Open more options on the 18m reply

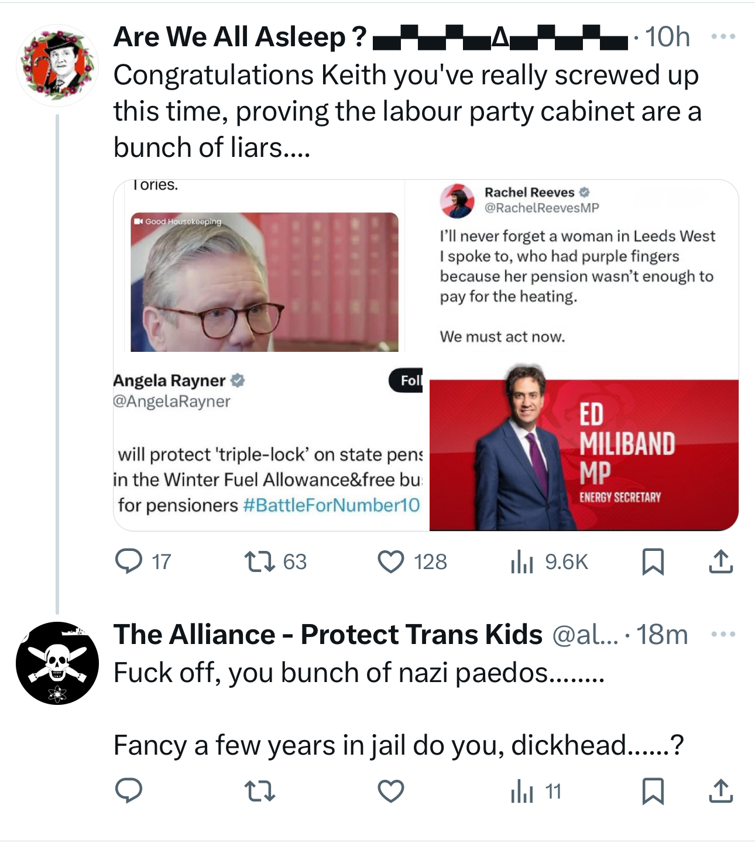723,635
